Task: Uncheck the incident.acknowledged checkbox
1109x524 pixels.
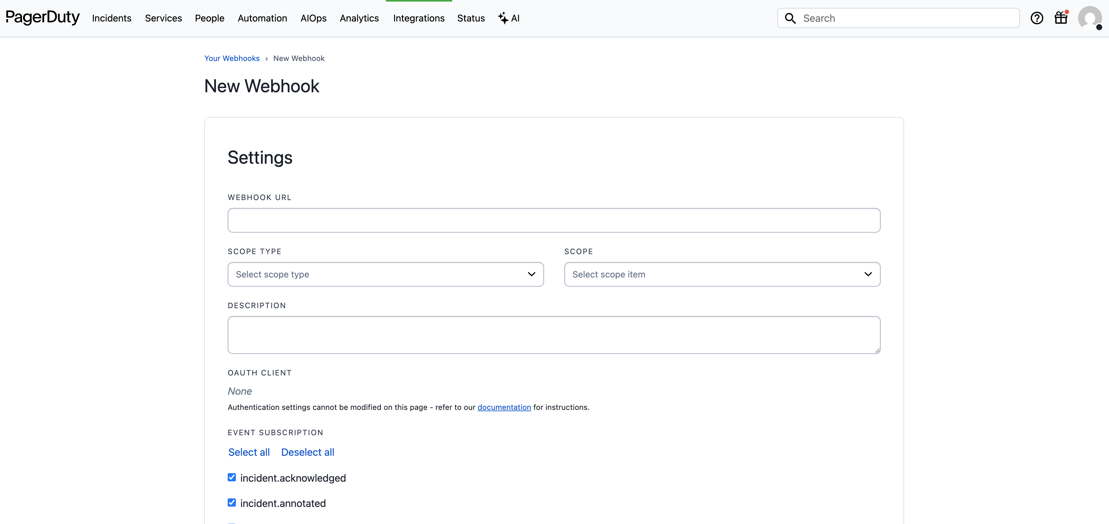Action: tap(231, 477)
